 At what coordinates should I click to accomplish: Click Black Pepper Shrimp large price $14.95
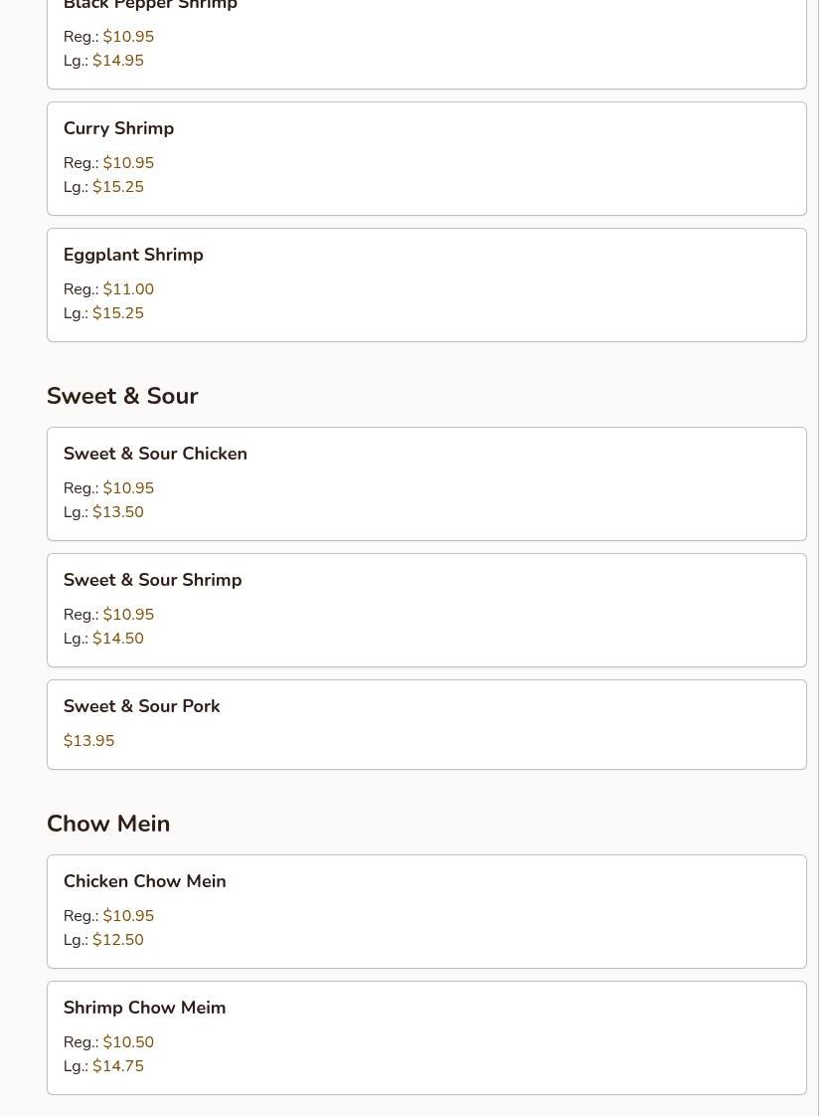(x=118, y=61)
